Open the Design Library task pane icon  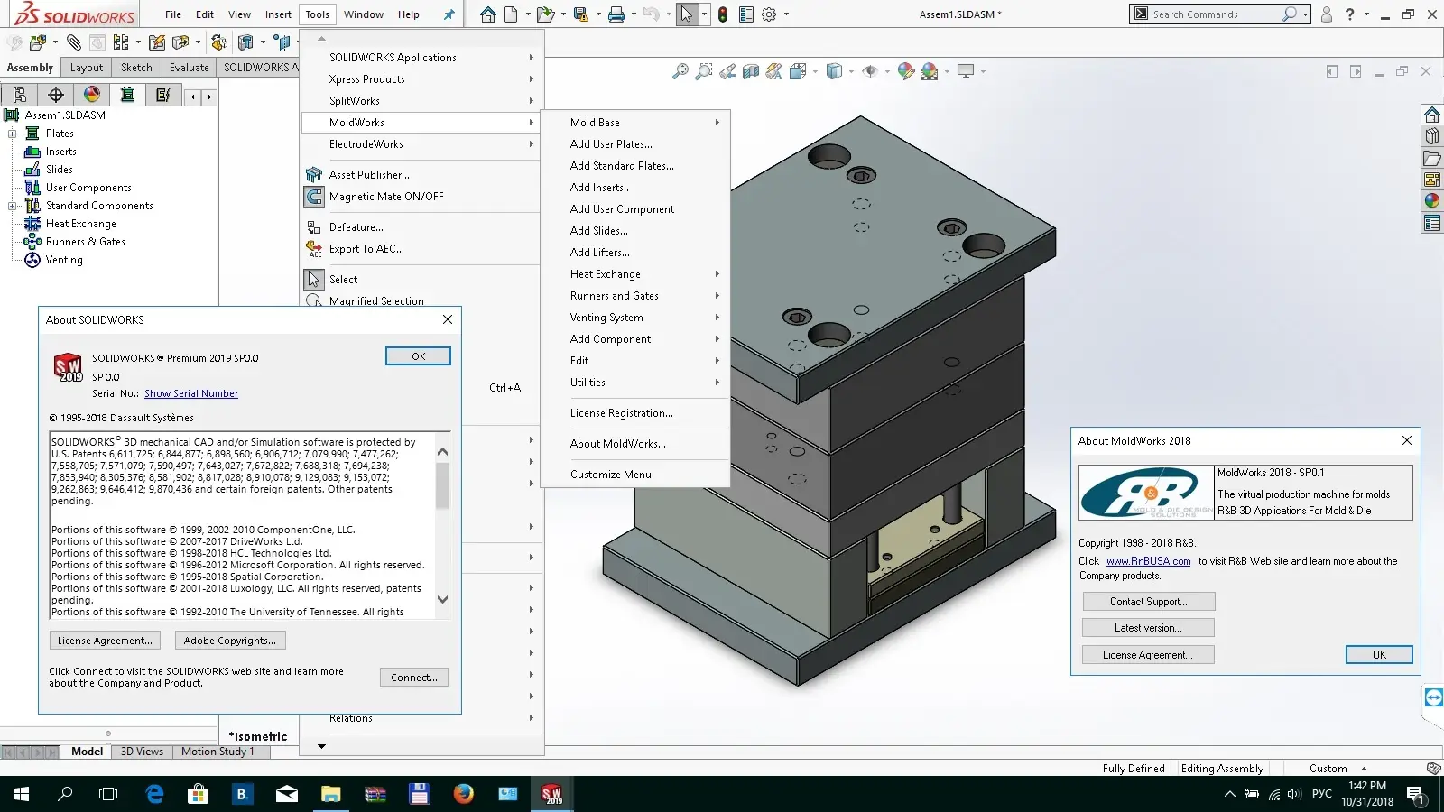point(1432,136)
